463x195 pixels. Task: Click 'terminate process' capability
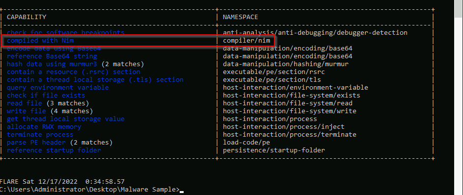pos(40,135)
